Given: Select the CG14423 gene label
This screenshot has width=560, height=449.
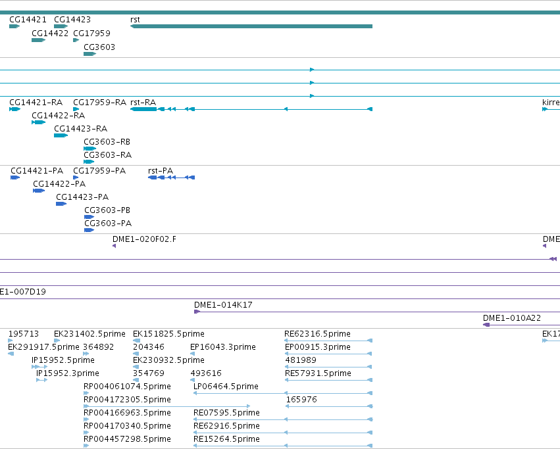Looking at the screenshot, I should click(x=72, y=20).
